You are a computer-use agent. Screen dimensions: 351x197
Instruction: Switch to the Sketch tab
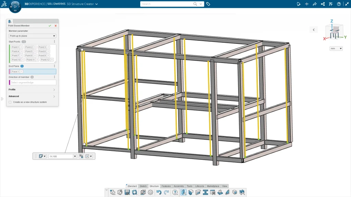143,186
